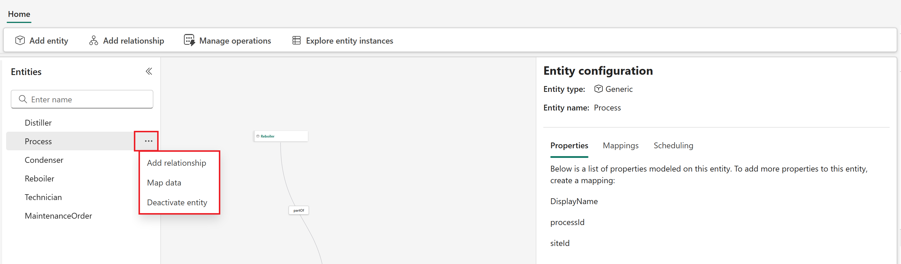
Task: Click the search magnifier icon in Entities panel
Action: point(23,99)
